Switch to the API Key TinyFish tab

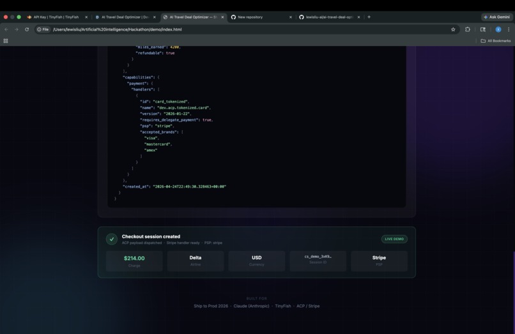56,17
